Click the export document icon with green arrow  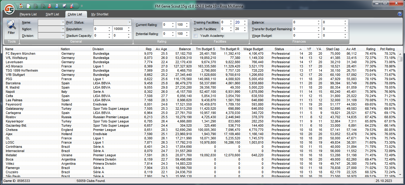[x=28, y=6]
